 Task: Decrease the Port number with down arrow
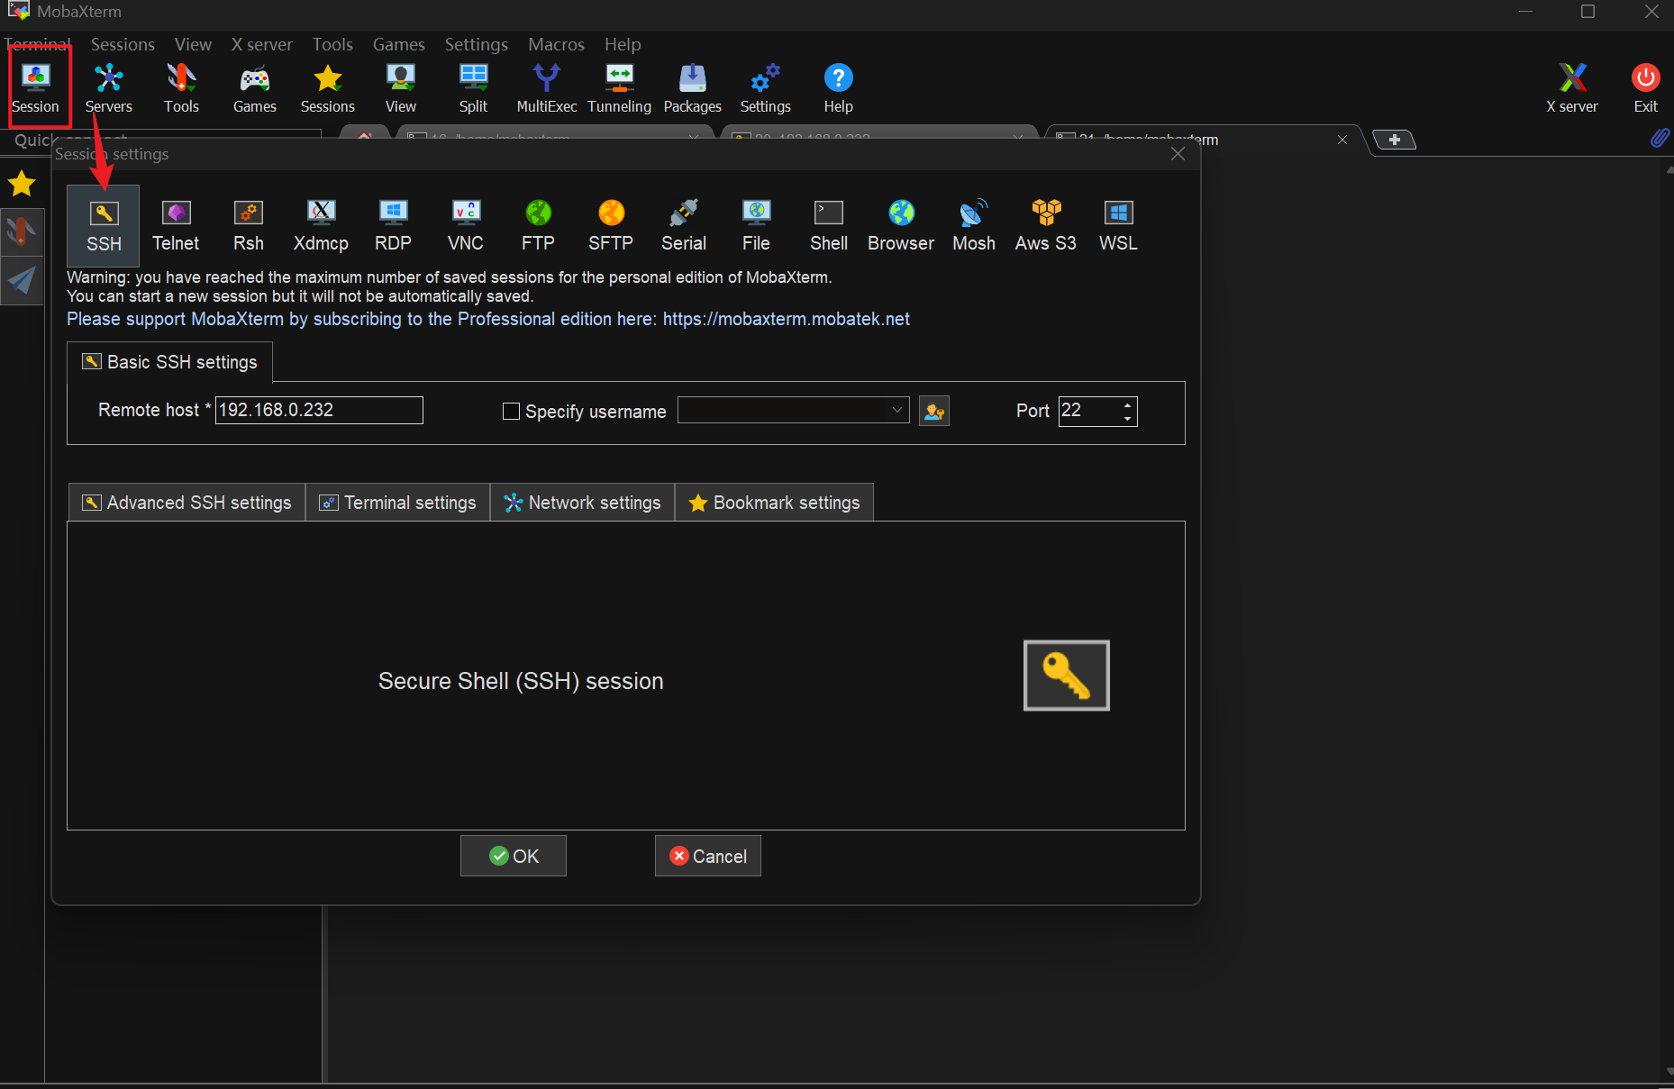[x=1127, y=419]
